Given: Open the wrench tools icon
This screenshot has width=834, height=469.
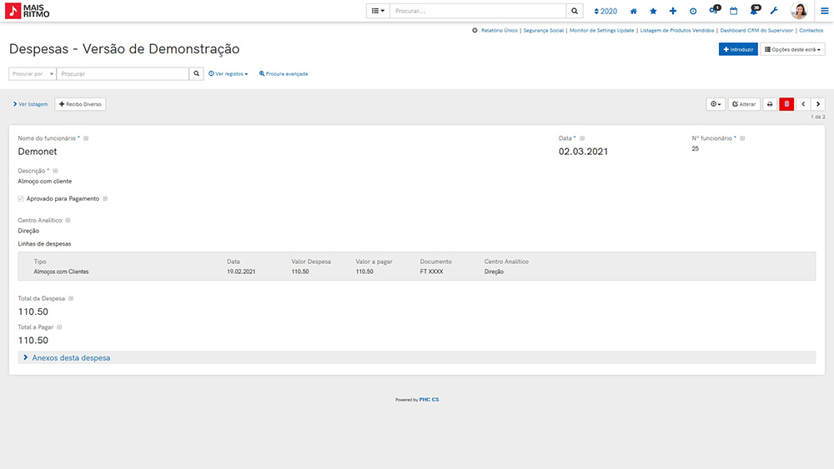Looking at the screenshot, I should [x=773, y=11].
